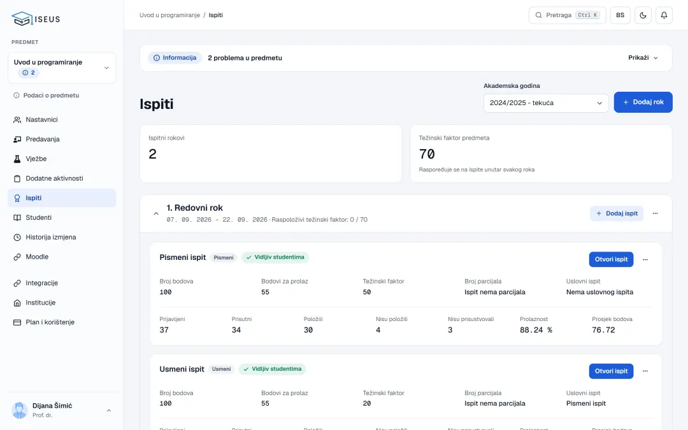Navigate to Dodatne aktivnosti
688x430 pixels.
pos(62,178)
